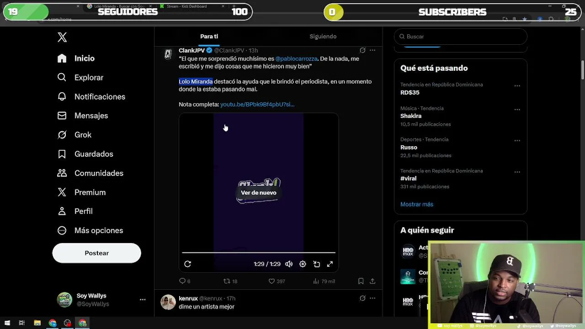Expand Más opciones menu
This screenshot has height=329, width=585.
coord(90,230)
